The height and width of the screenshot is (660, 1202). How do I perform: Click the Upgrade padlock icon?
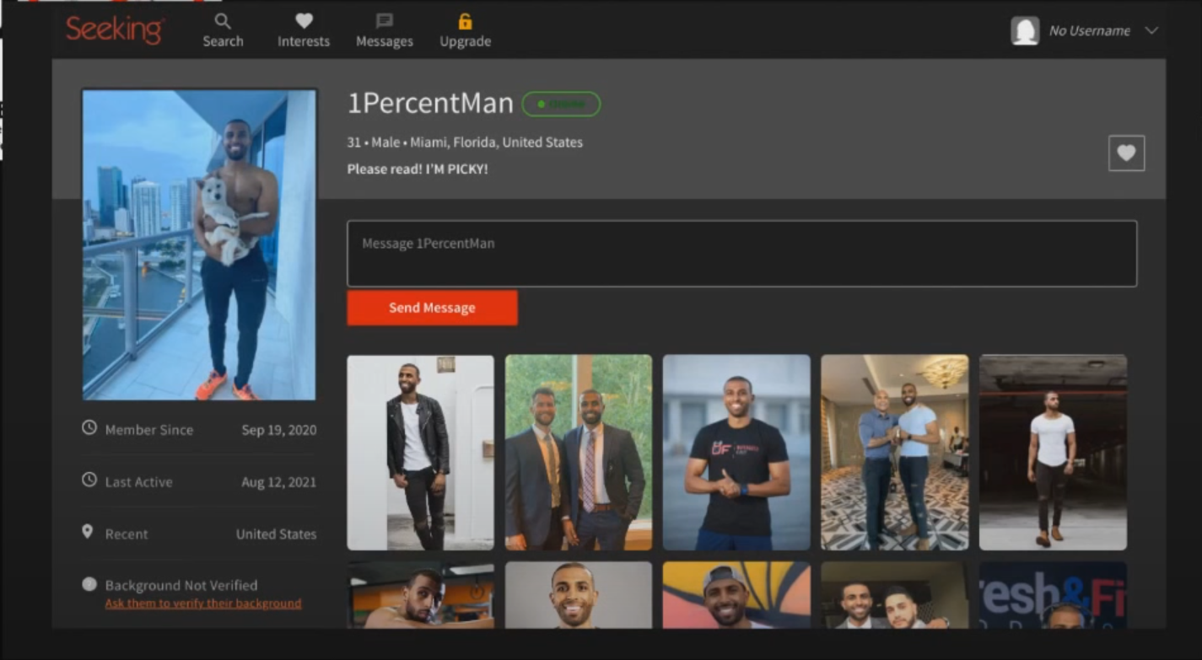(x=465, y=21)
